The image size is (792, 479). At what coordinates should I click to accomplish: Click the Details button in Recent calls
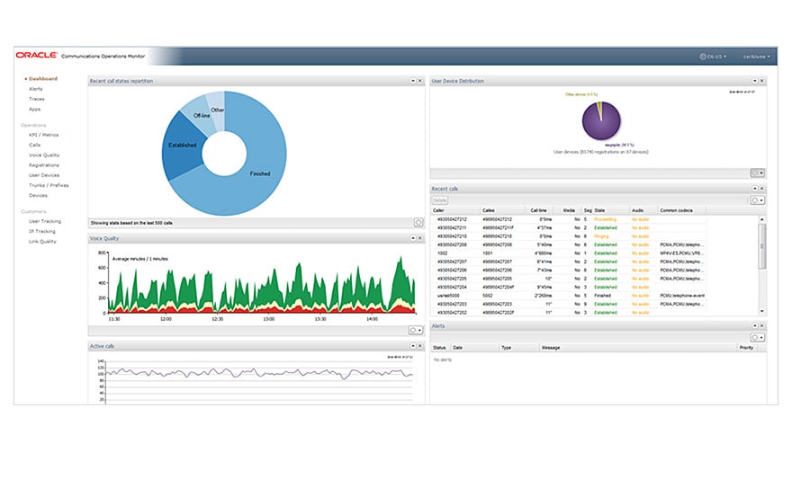click(439, 200)
